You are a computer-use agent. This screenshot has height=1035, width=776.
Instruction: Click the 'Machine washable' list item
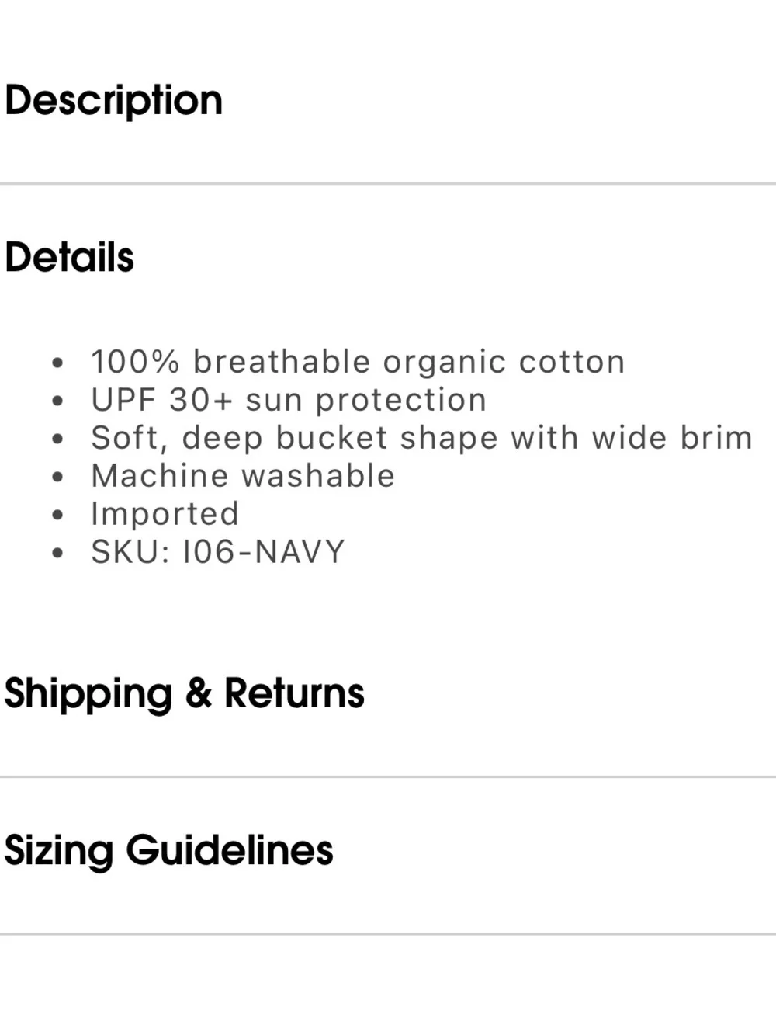coord(243,476)
